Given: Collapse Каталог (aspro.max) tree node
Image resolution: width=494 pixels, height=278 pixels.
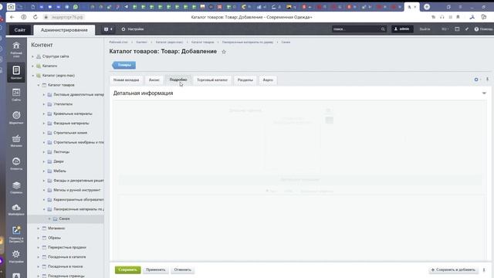Looking at the screenshot, I should [x=32, y=76].
